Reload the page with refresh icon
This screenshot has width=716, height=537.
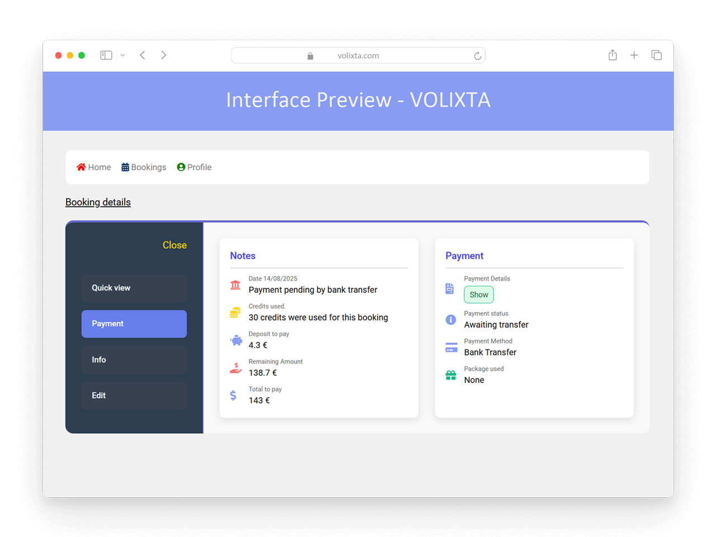tap(478, 55)
